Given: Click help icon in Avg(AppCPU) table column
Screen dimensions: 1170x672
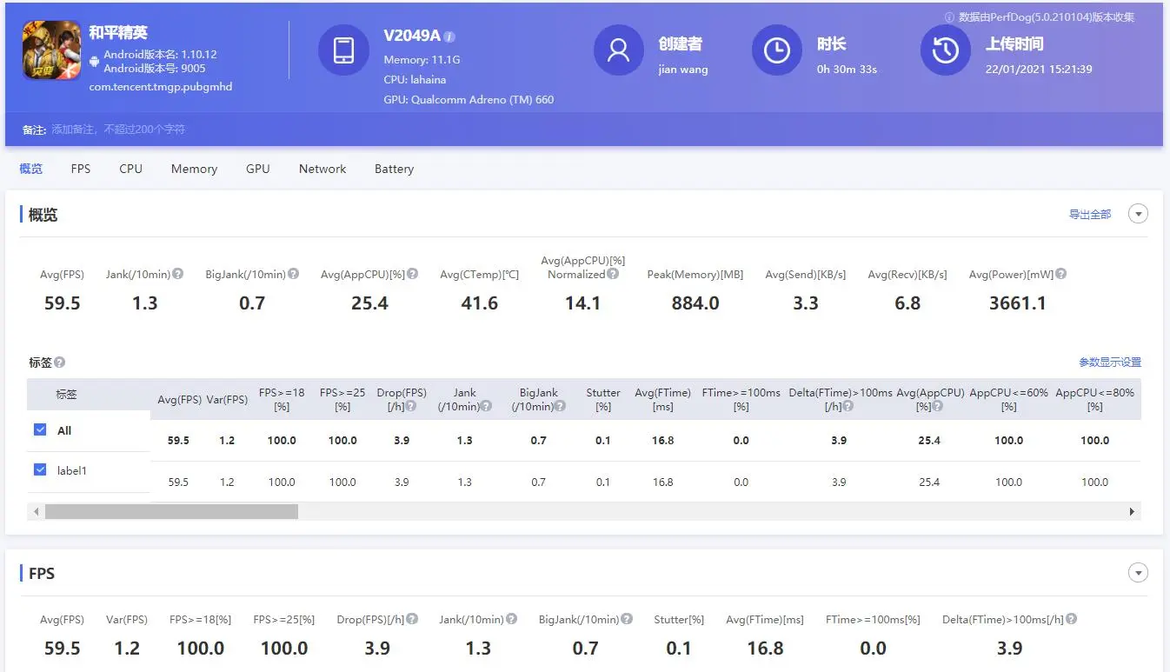Looking at the screenshot, I should click(x=938, y=406).
